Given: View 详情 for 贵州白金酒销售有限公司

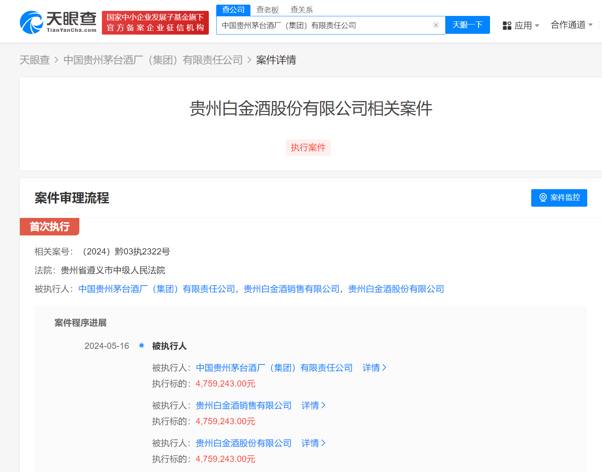Looking at the screenshot, I should pyautogui.click(x=313, y=406).
